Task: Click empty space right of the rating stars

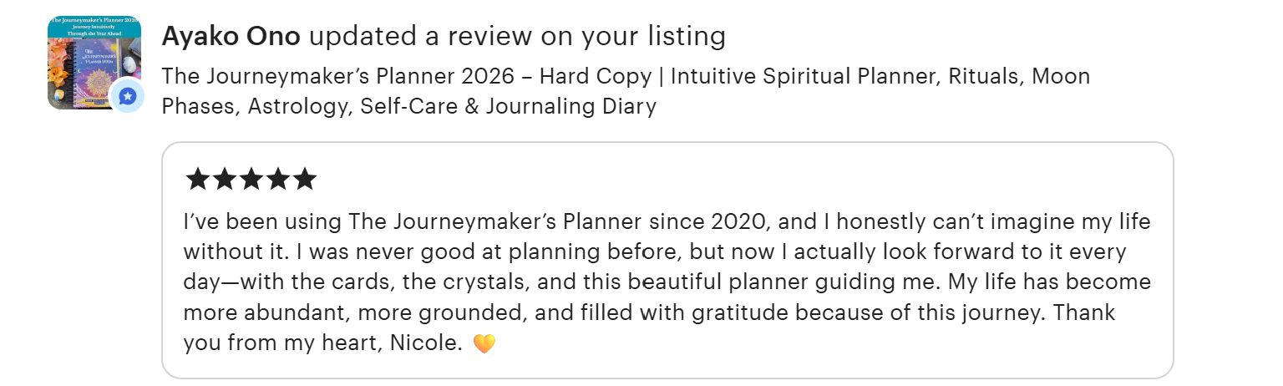Action: [x=668, y=179]
